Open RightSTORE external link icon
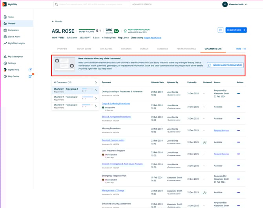This screenshot has height=208, width=263. pos(30,70)
